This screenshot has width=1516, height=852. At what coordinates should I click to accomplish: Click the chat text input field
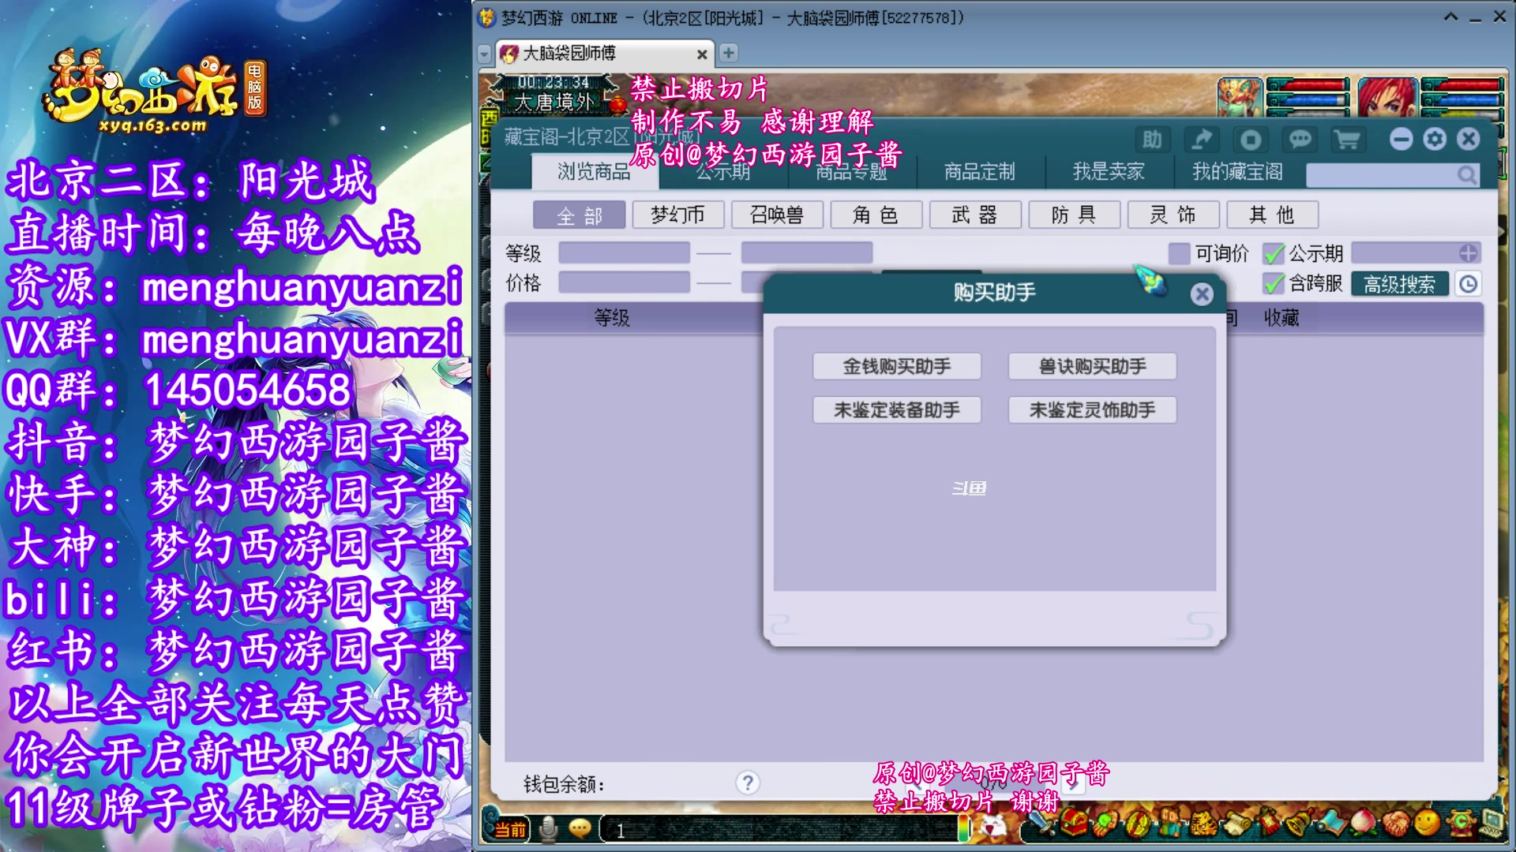pos(778,830)
